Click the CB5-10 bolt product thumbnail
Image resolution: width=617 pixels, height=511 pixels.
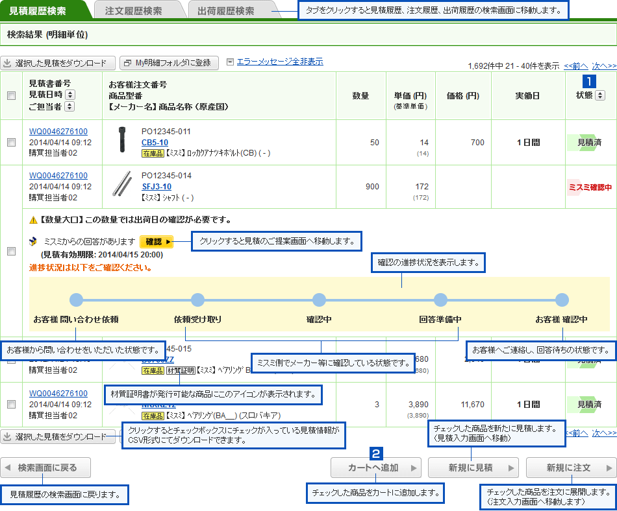(x=121, y=141)
